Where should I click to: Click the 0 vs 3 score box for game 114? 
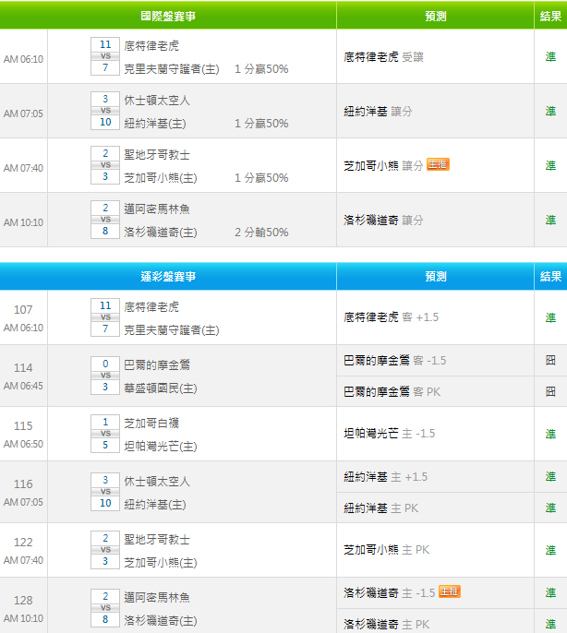(x=105, y=376)
